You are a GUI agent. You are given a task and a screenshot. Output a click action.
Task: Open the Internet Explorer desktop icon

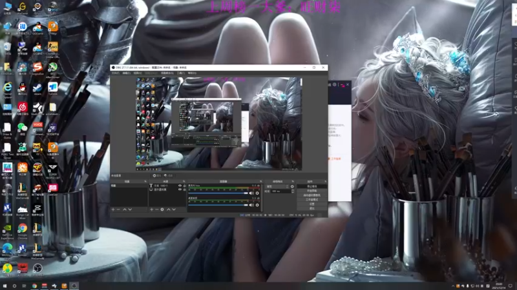(x=8, y=90)
